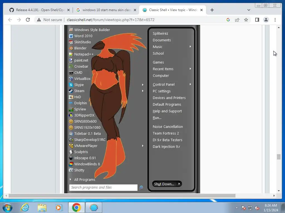The image size is (285, 213).
Task: Click the 3DRipperDX icon
Action: (x=71, y=115)
